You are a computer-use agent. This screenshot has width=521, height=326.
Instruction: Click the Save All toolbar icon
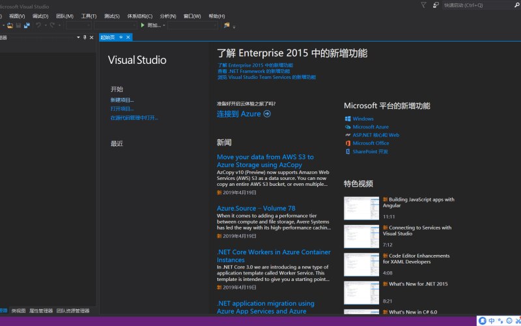point(27,25)
